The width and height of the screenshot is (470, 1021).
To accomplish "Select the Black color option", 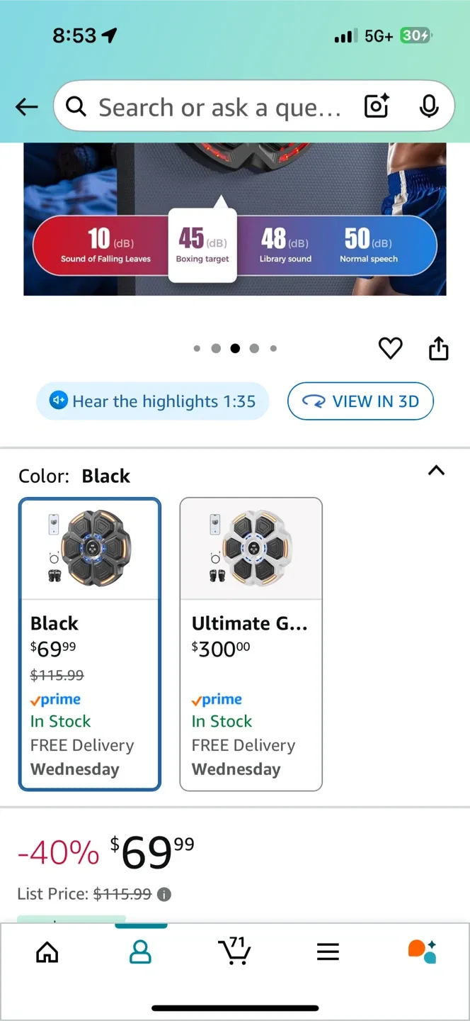I will tap(89, 643).
